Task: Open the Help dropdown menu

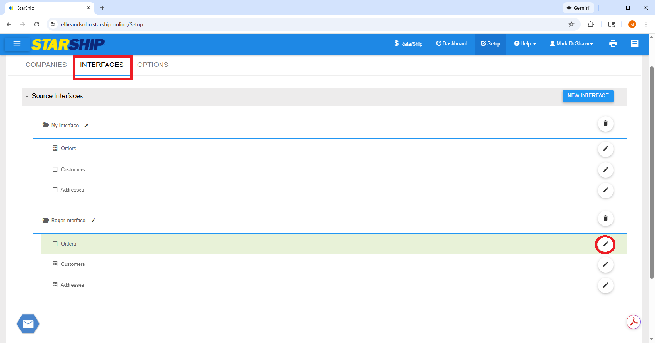Action: (x=525, y=44)
